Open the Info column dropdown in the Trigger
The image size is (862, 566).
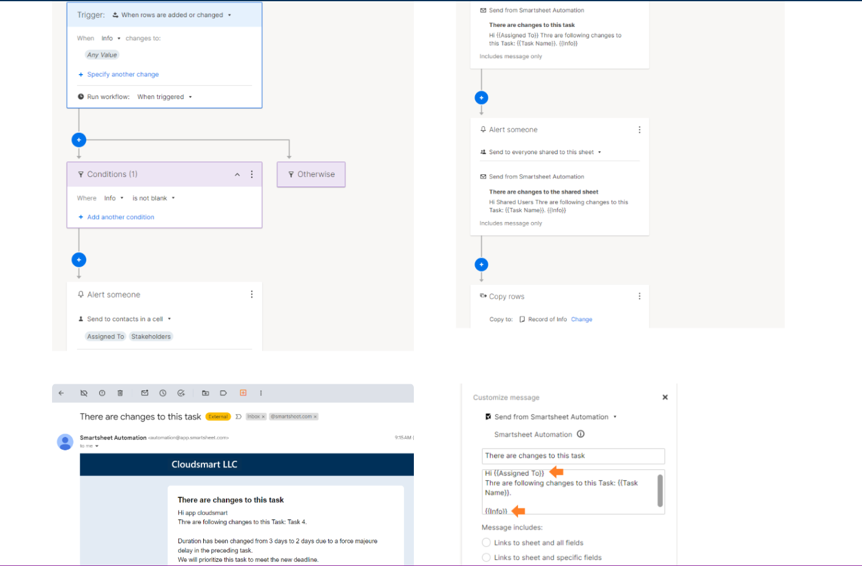pos(111,39)
